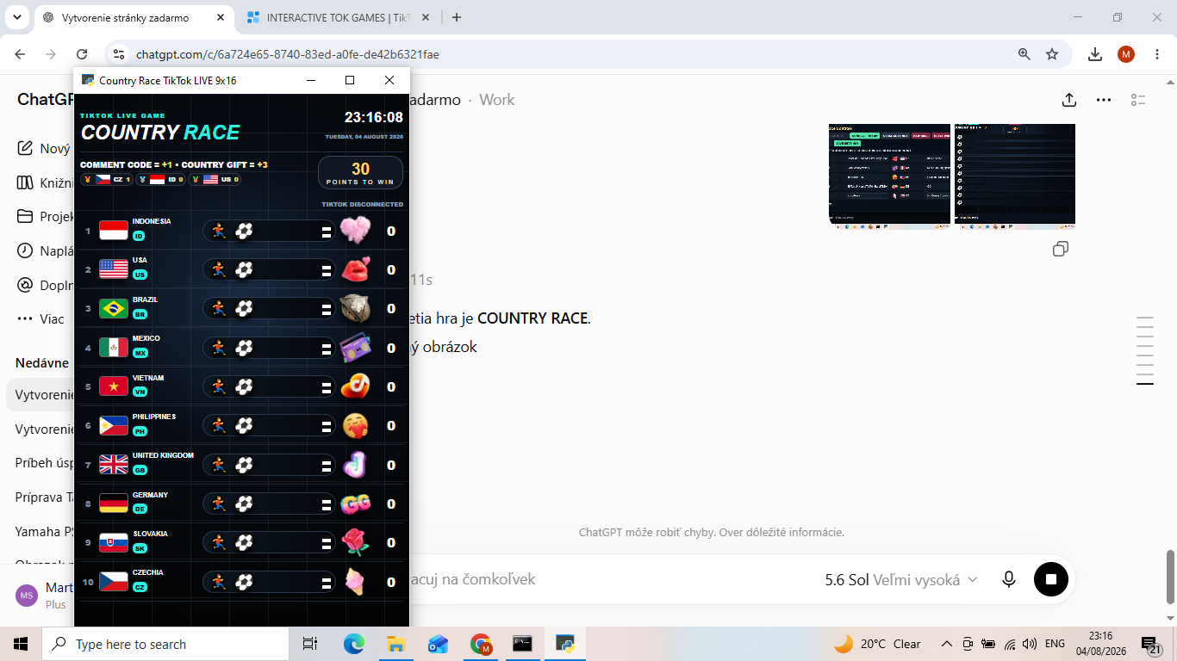The image size is (1177, 661).
Task: Click the TikTok heart gift in Vietnam row
Action: coord(355,386)
